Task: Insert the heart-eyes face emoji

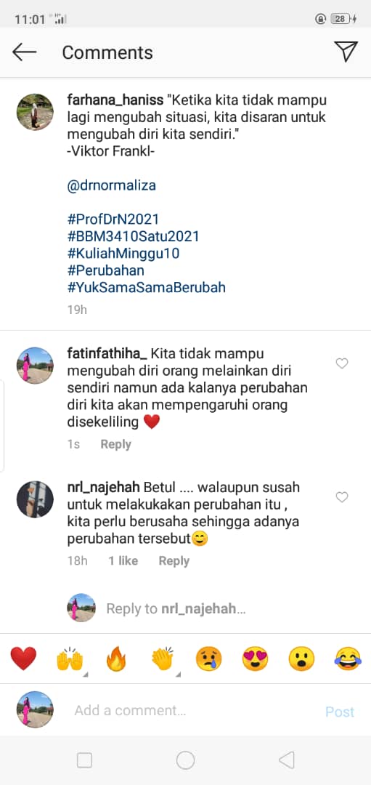Action: [255, 659]
